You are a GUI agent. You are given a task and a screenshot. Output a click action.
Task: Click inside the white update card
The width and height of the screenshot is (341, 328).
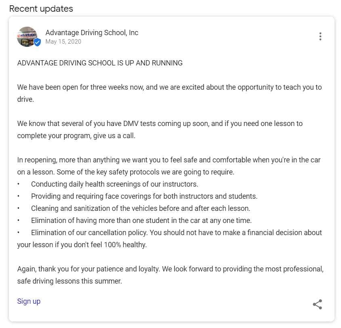coord(169,254)
